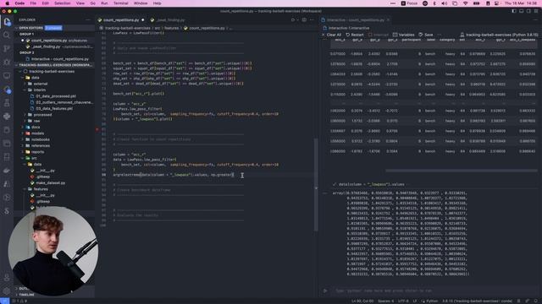Click the editor vertical scrollbar
542x304 pixels.
tap(316, 184)
